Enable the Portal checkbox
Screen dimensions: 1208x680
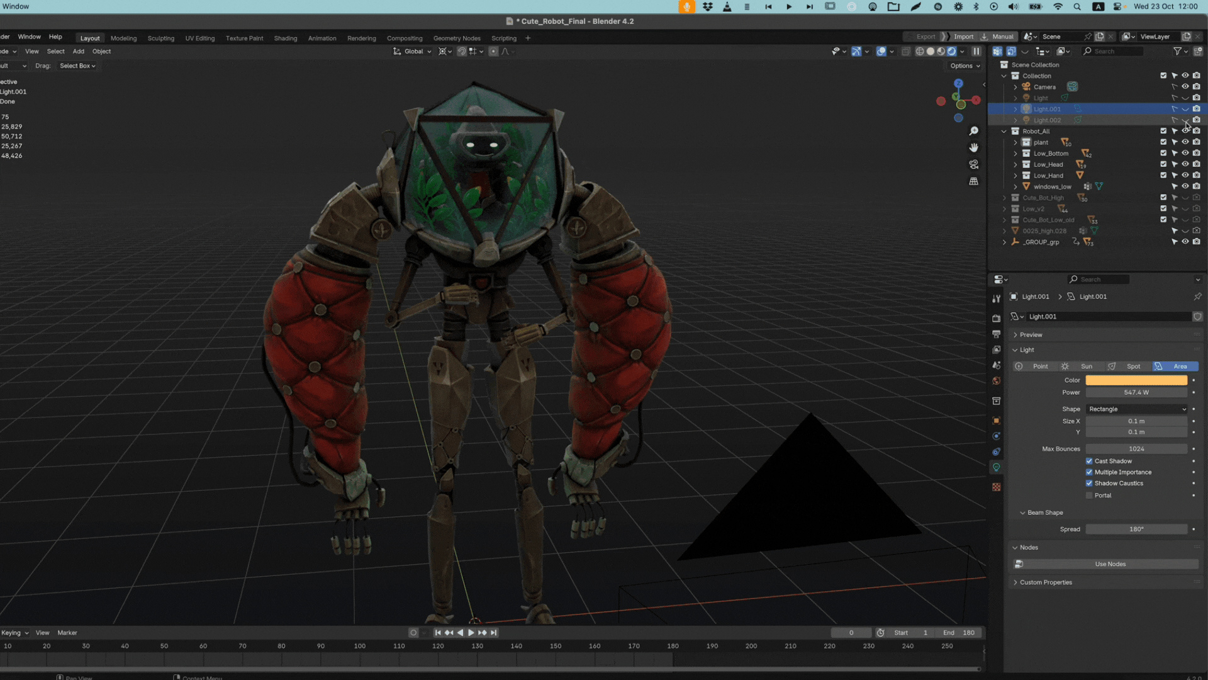[1089, 496]
